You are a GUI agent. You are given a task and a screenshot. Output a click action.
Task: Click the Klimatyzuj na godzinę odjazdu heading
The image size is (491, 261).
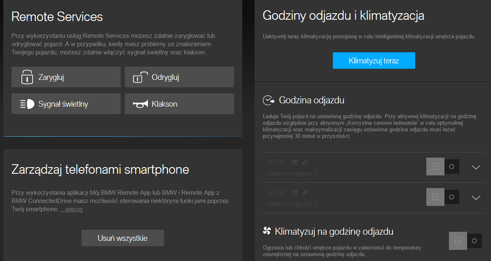coord(334,232)
